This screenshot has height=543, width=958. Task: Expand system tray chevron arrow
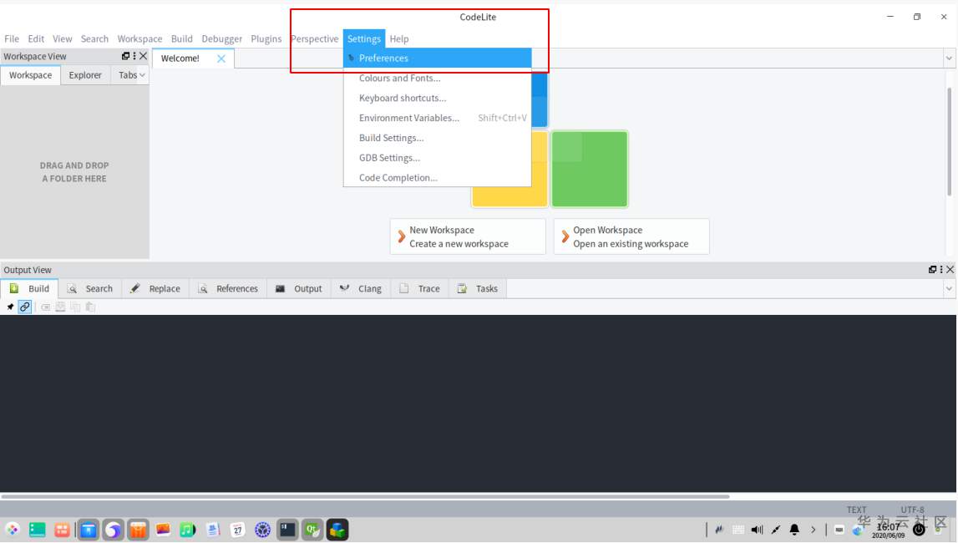click(x=814, y=530)
